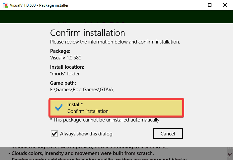Uncheck the Always show this dialog checkbox
The image size is (233, 160).
(x=54, y=134)
